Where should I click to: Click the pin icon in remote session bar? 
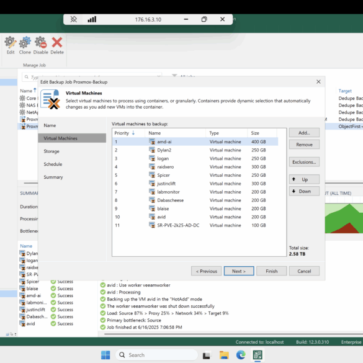74,19
